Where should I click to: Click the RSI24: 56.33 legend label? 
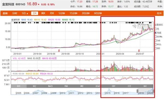point(46,74)
